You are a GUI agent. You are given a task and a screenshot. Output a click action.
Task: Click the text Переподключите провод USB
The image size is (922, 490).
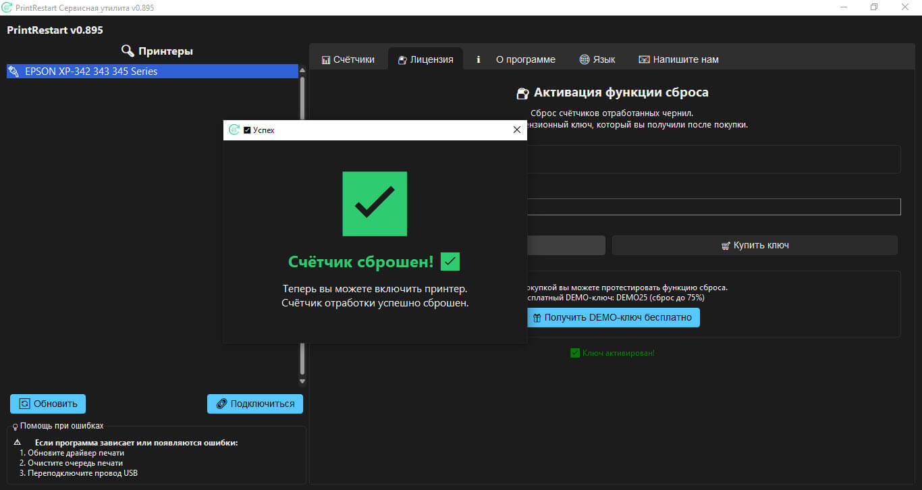click(x=82, y=473)
